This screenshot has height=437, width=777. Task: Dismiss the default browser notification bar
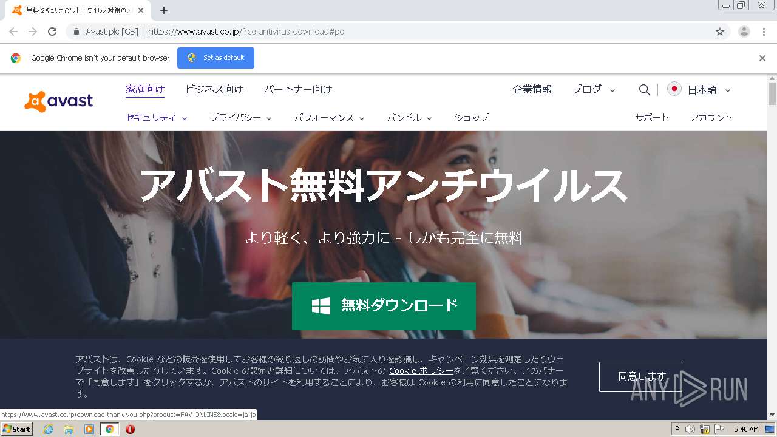[762, 58]
